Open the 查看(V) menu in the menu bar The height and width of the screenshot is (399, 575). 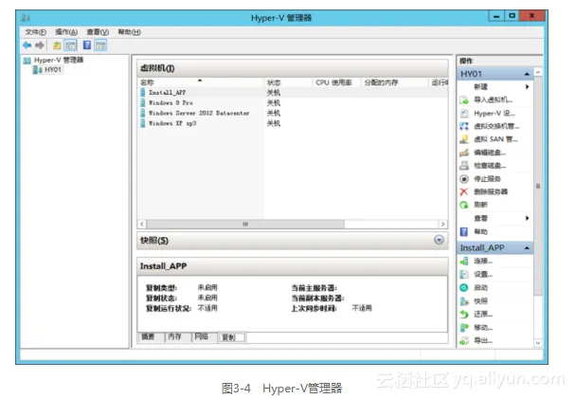click(98, 32)
